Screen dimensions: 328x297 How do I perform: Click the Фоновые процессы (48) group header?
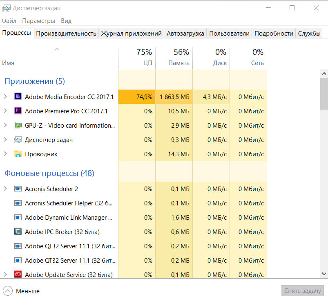pos(49,173)
